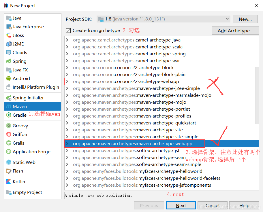Expand maven-archetype-j2ee-simple node
263x212 pixels.
click(67, 88)
